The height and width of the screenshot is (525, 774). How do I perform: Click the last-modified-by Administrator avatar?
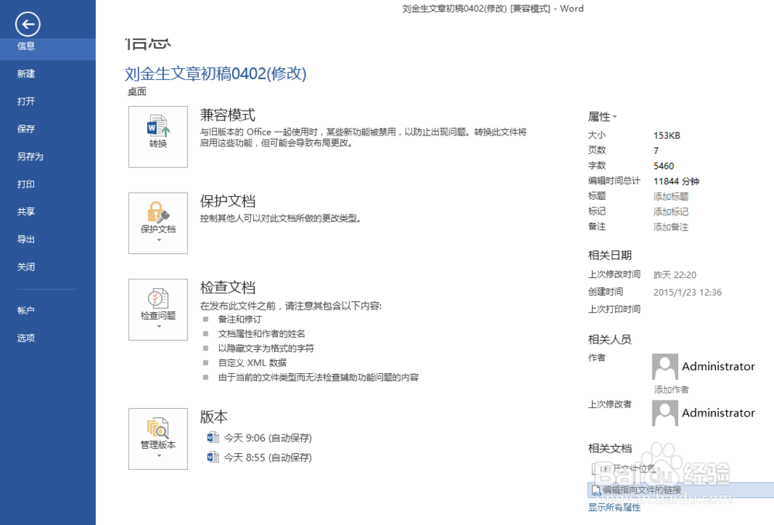pyautogui.click(x=664, y=413)
